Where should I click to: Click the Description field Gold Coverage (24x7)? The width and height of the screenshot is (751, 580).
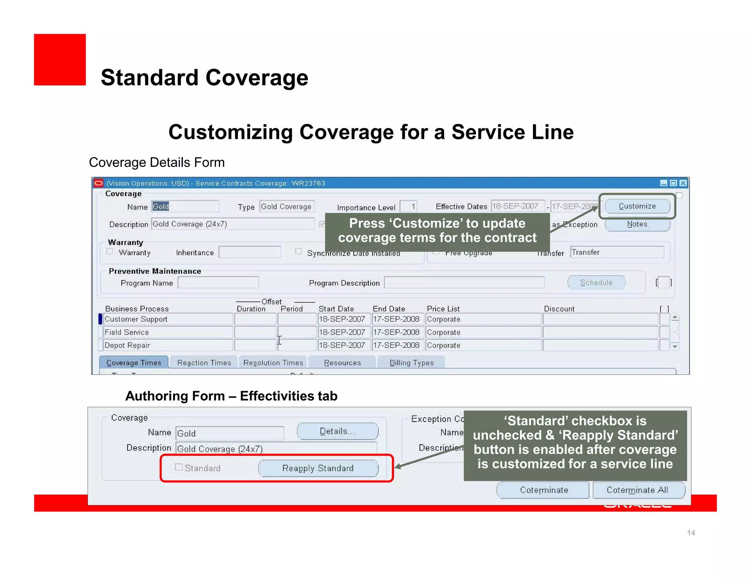point(233,224)
